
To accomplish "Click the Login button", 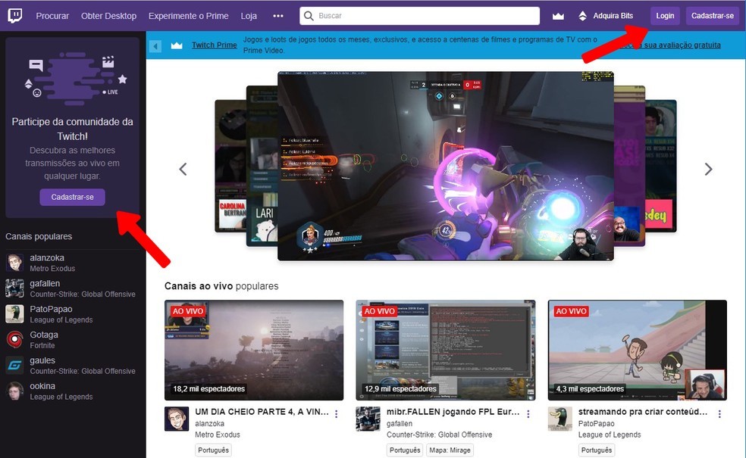I will (x=665, y=16).
